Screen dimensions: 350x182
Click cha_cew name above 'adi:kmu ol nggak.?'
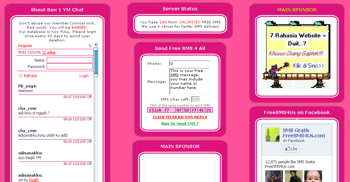[28, 108]
